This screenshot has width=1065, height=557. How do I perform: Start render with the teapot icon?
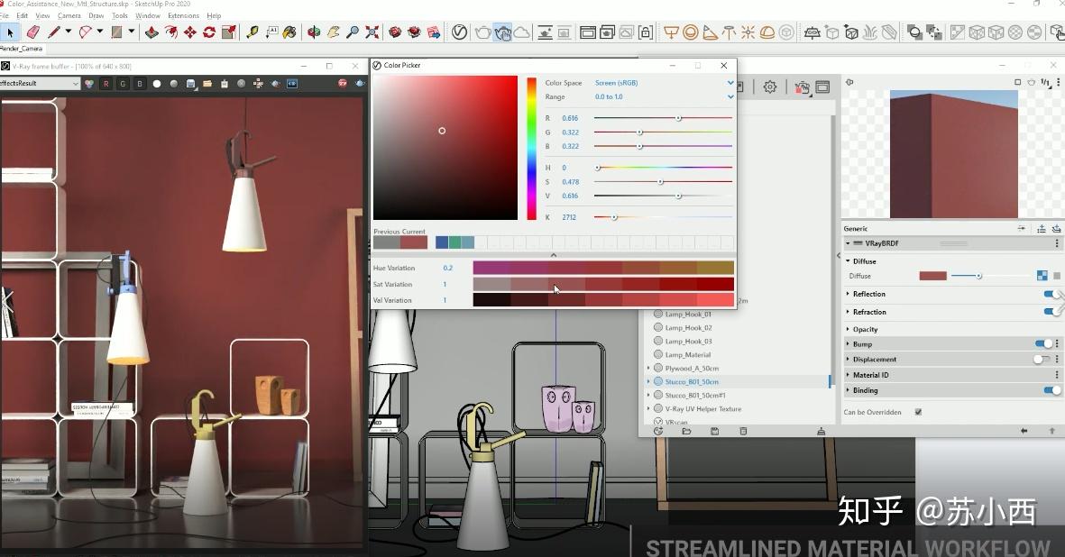point(483,32)
